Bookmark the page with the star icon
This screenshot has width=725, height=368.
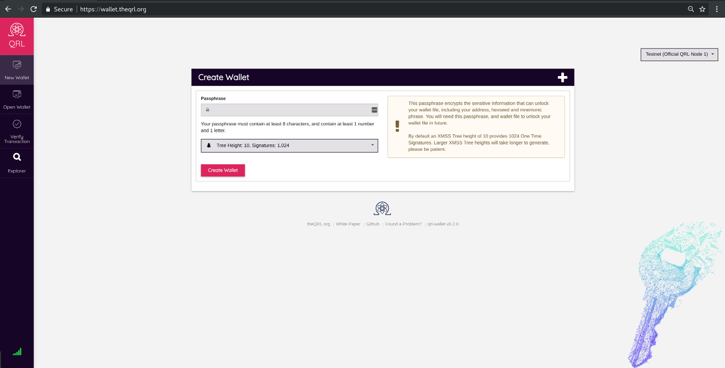point(702,9)
